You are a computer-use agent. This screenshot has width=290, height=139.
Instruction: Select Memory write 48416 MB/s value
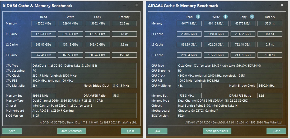point(216,23)
